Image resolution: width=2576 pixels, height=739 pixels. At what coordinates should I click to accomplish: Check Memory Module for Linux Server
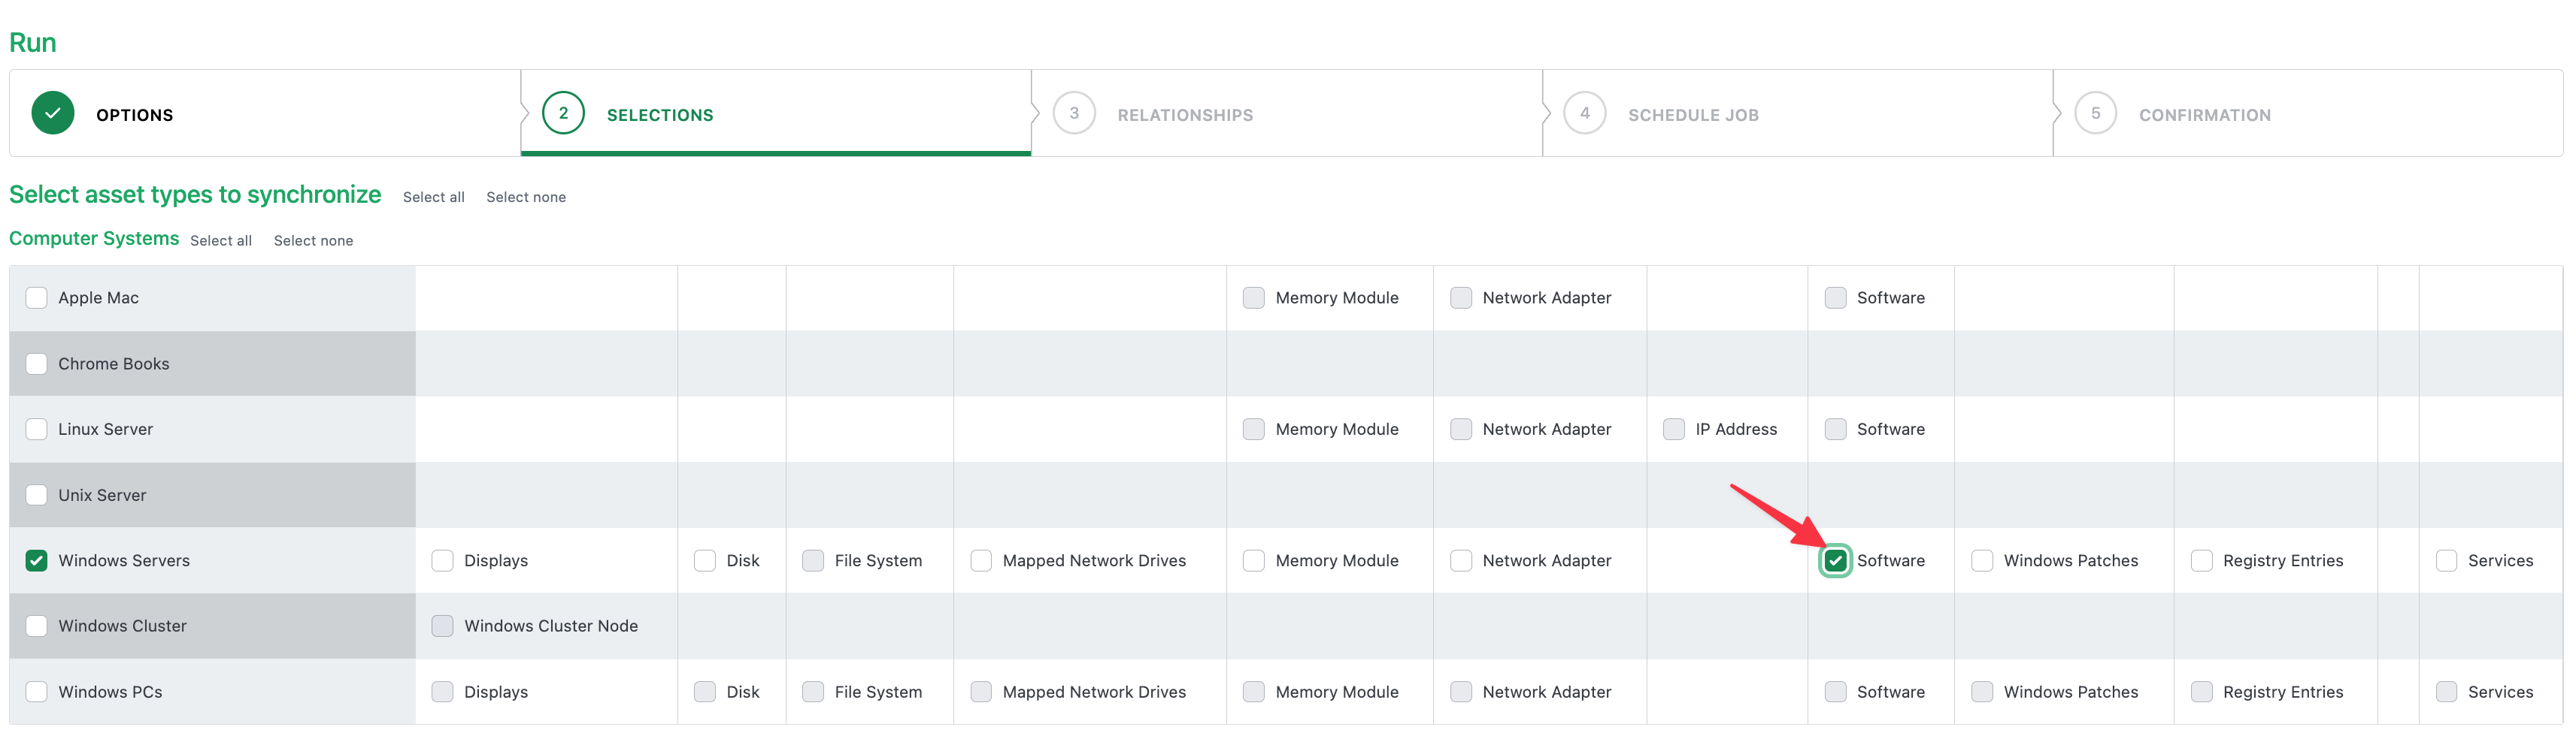click(1254, 430)
